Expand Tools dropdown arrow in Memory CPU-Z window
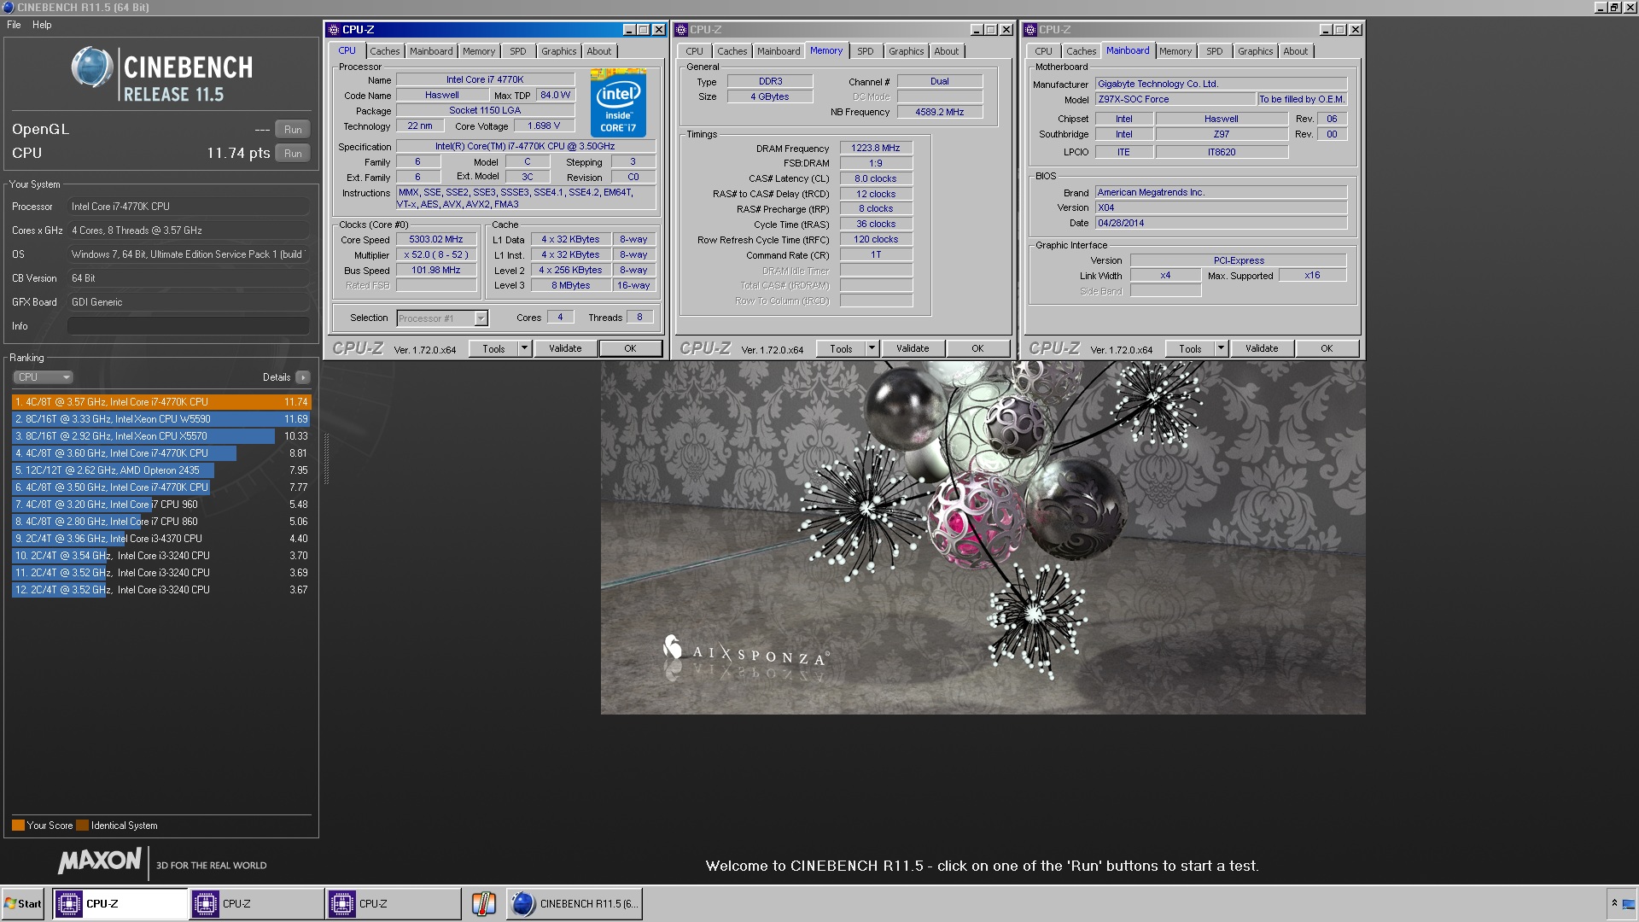Screen dimensions: 1639x922 [872, 348]
